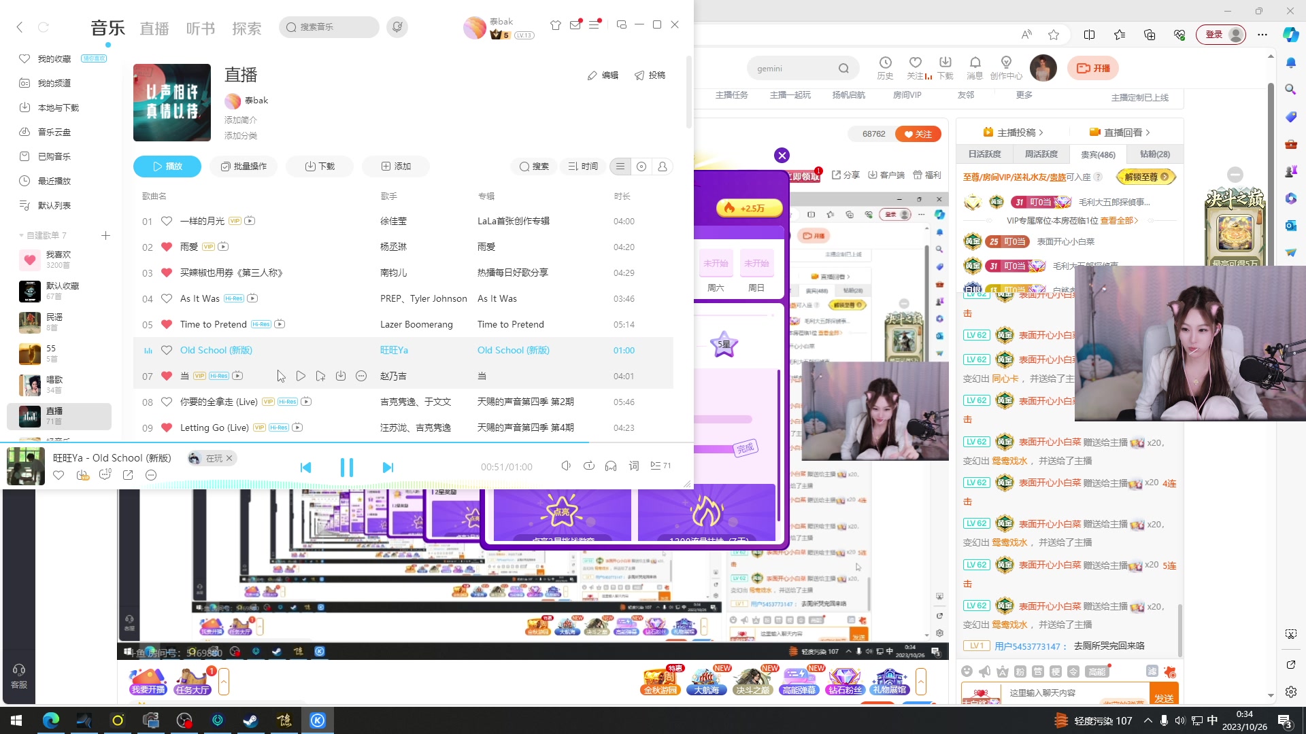Open 本地与下载 in the sidebar

point(58,108)
